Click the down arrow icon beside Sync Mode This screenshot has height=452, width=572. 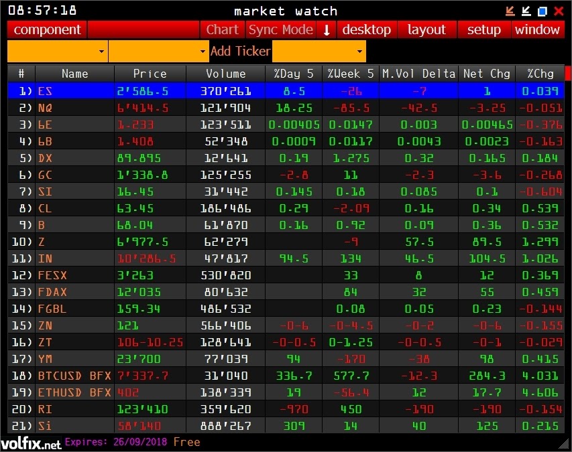coord(327,29)
